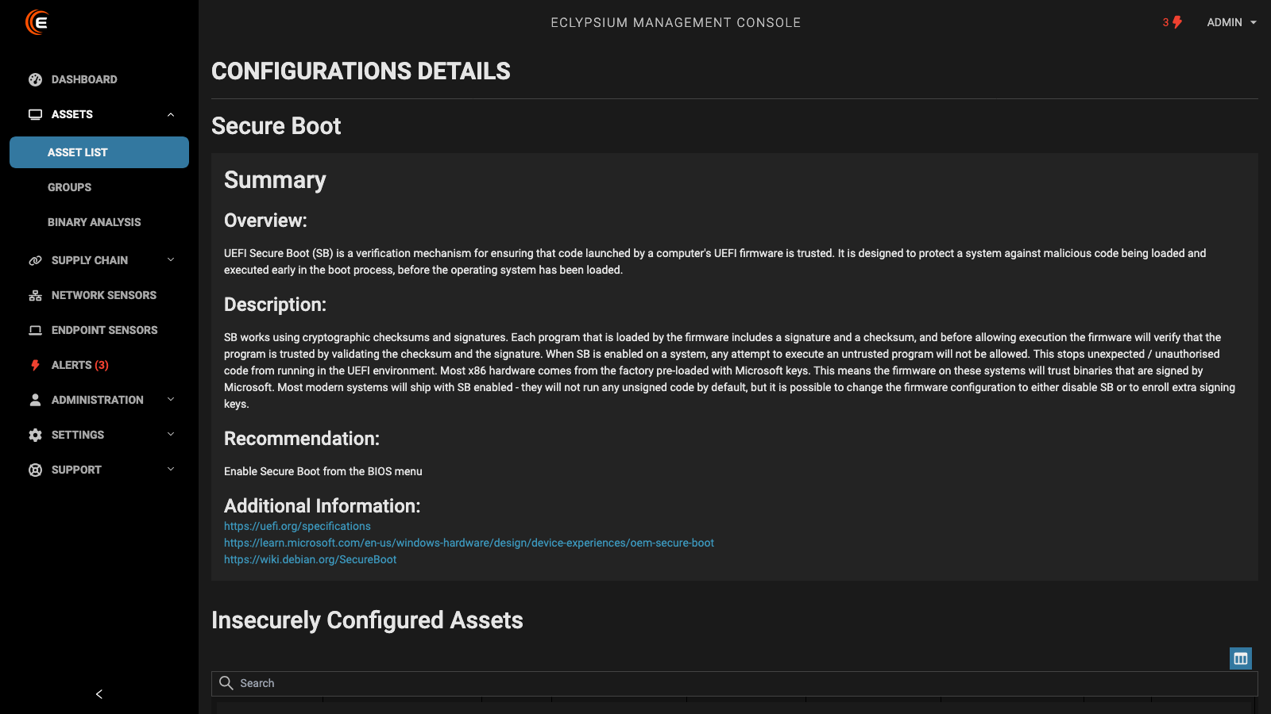This screenshot has width=1271, height=714.
Task: Go to Binary Analysis page
Action: pyautogui.click(x=94, y=222)
